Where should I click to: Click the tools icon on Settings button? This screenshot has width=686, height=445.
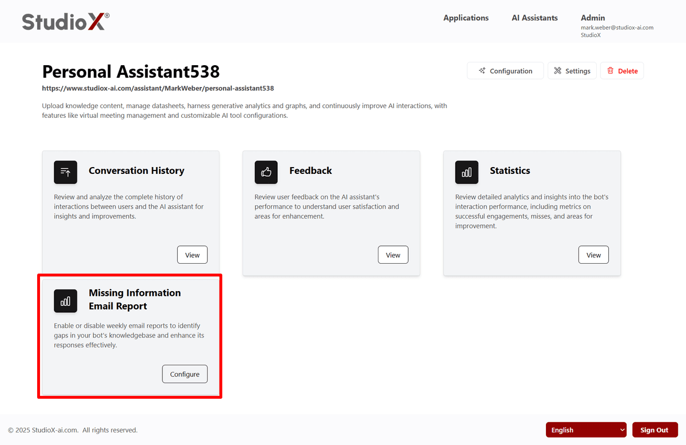pyautogui.click(x=558, y=71)
